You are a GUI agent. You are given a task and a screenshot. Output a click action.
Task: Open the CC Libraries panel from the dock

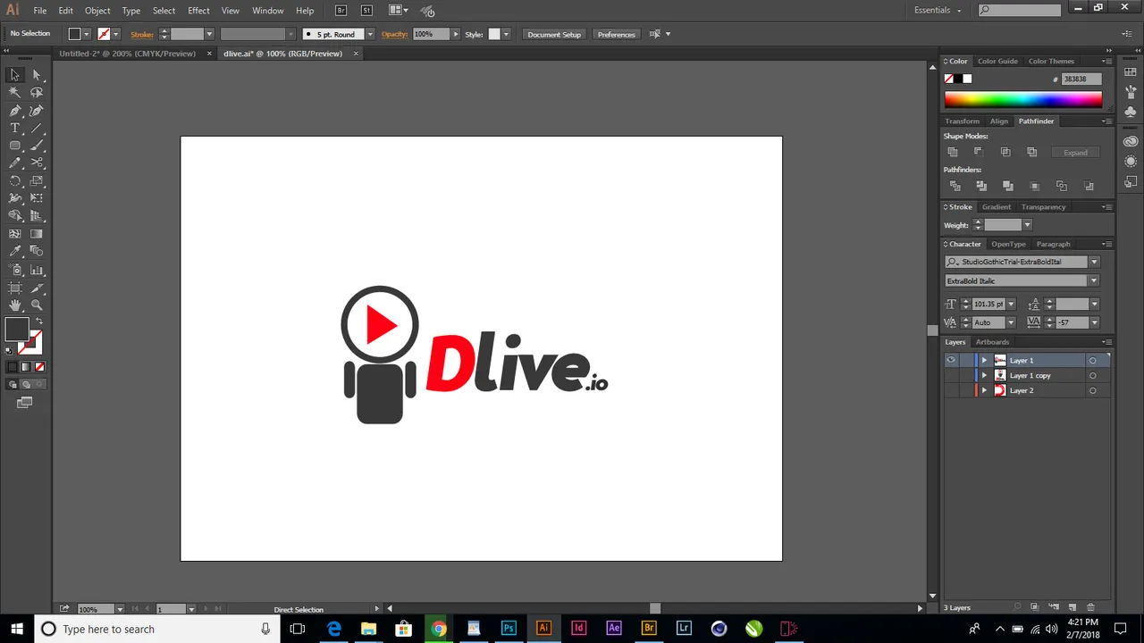[x=1131, y=141]
